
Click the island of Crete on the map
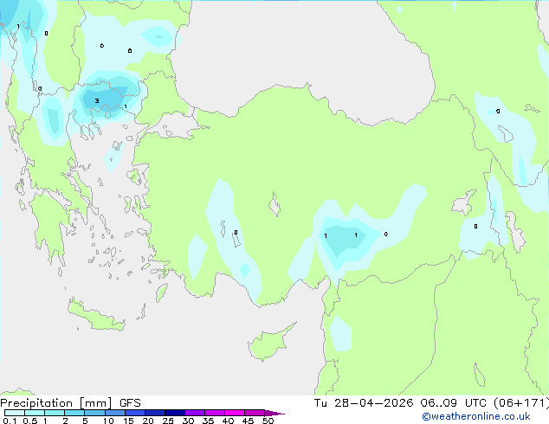[x=95, y=316]
